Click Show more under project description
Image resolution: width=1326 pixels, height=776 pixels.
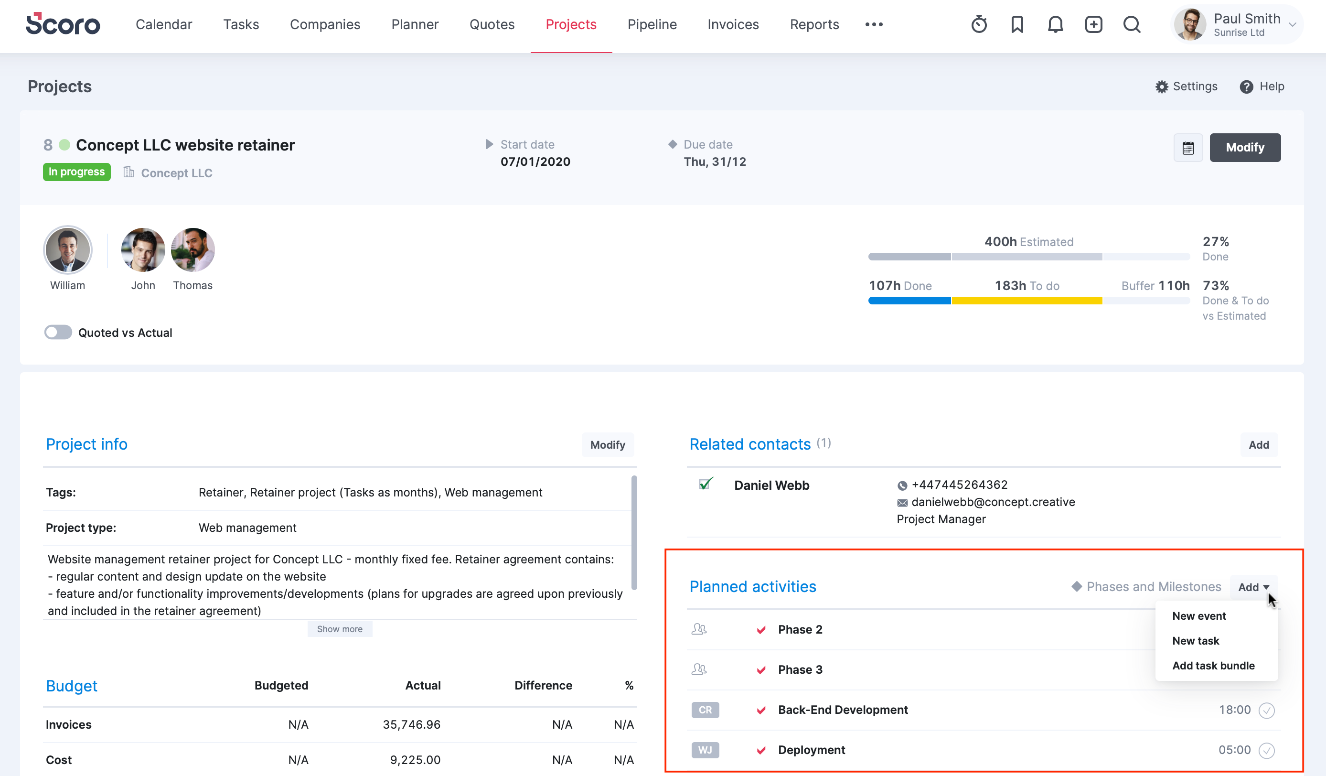pyautogui.click(x=340, y=629)
